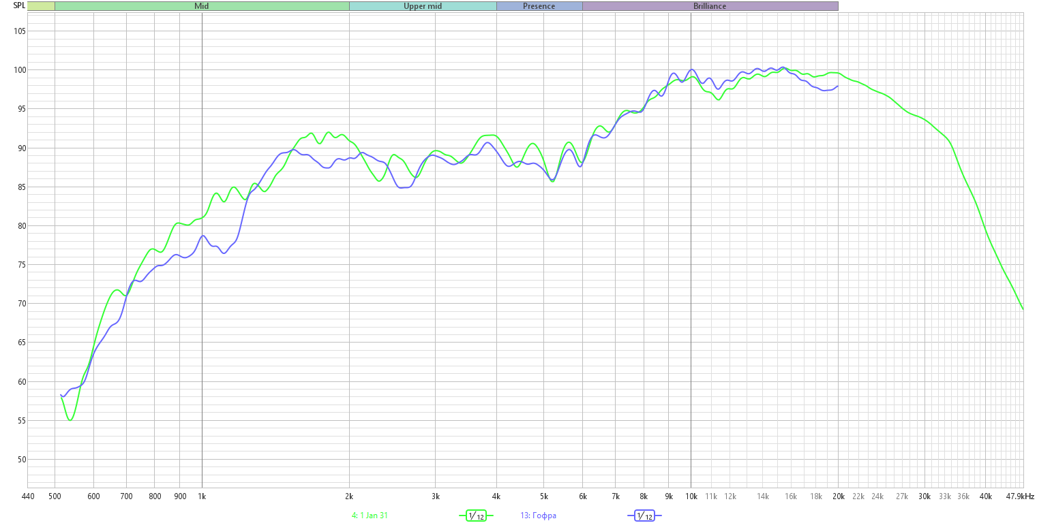Click the 10k frequency axis label
The image size is (1037, 523).
[691, 496]
